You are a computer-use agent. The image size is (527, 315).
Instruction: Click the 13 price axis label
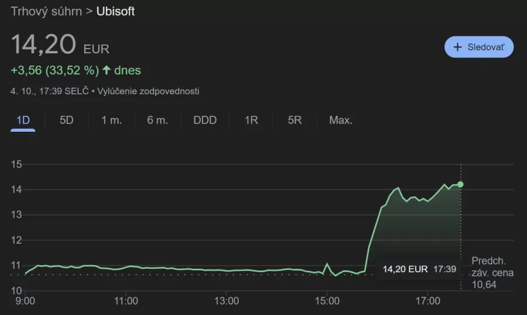(16, 214)
